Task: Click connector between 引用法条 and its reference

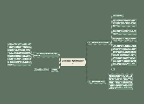Action: (x=50, y=70)
